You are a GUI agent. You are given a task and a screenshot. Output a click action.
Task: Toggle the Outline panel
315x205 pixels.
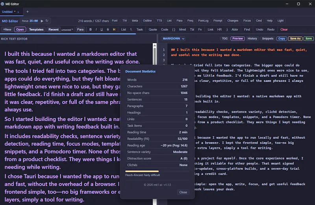tap(147, 21)
